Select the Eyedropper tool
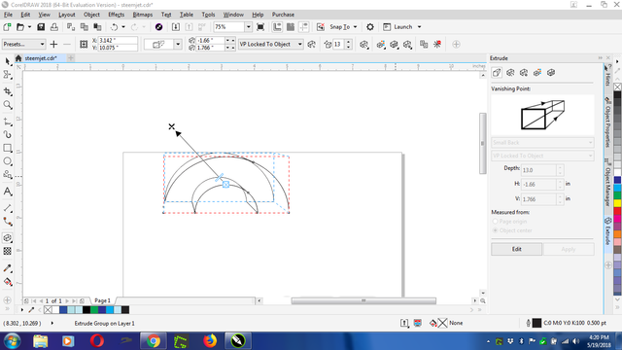The width and height of the screenshot is (622, 350). 8,268
